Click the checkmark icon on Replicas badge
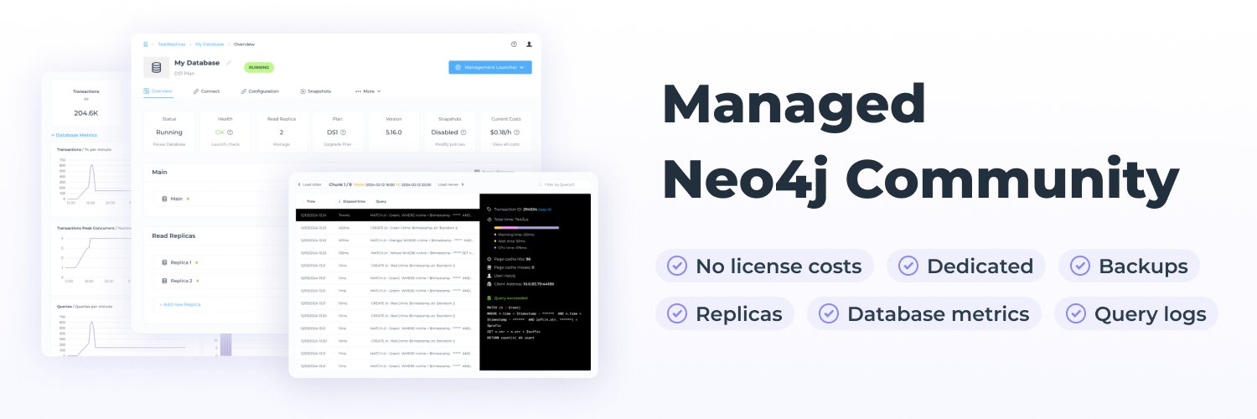 677,314
